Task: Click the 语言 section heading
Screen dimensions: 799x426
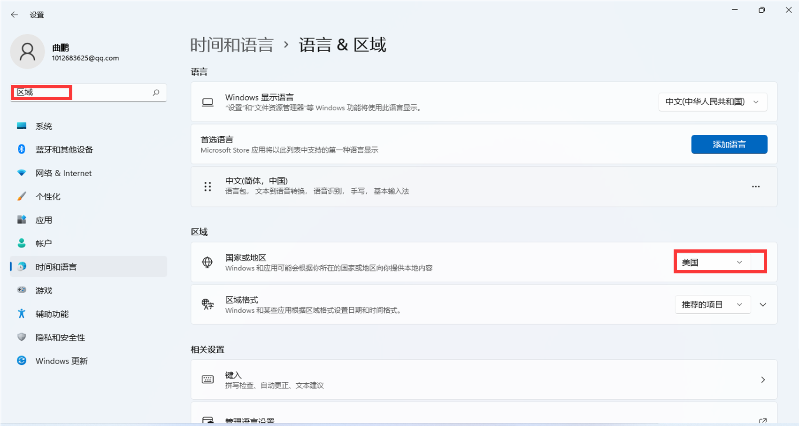Action: (x=199, y=72)
